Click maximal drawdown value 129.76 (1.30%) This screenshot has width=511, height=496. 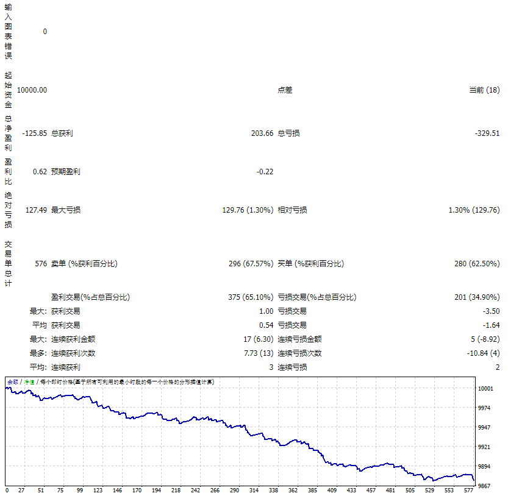click(248, 210)
